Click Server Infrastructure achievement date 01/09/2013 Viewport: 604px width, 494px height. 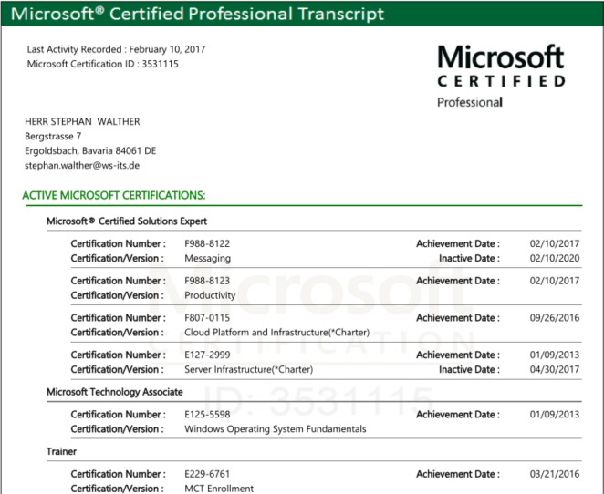pos(555,355)
